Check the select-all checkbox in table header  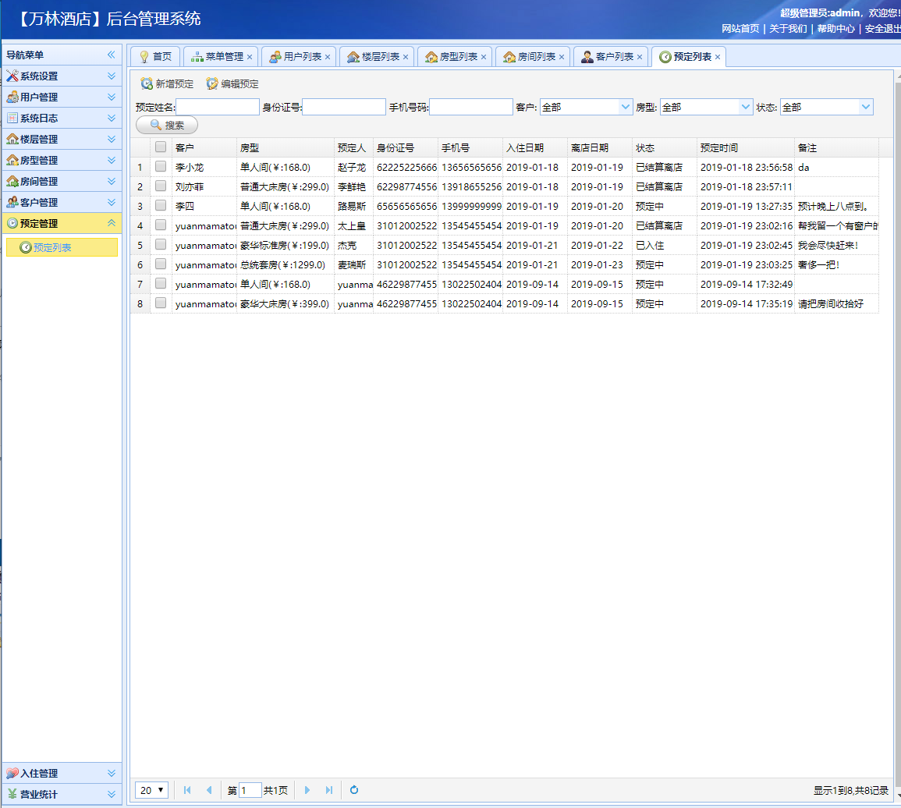(161, 147)
